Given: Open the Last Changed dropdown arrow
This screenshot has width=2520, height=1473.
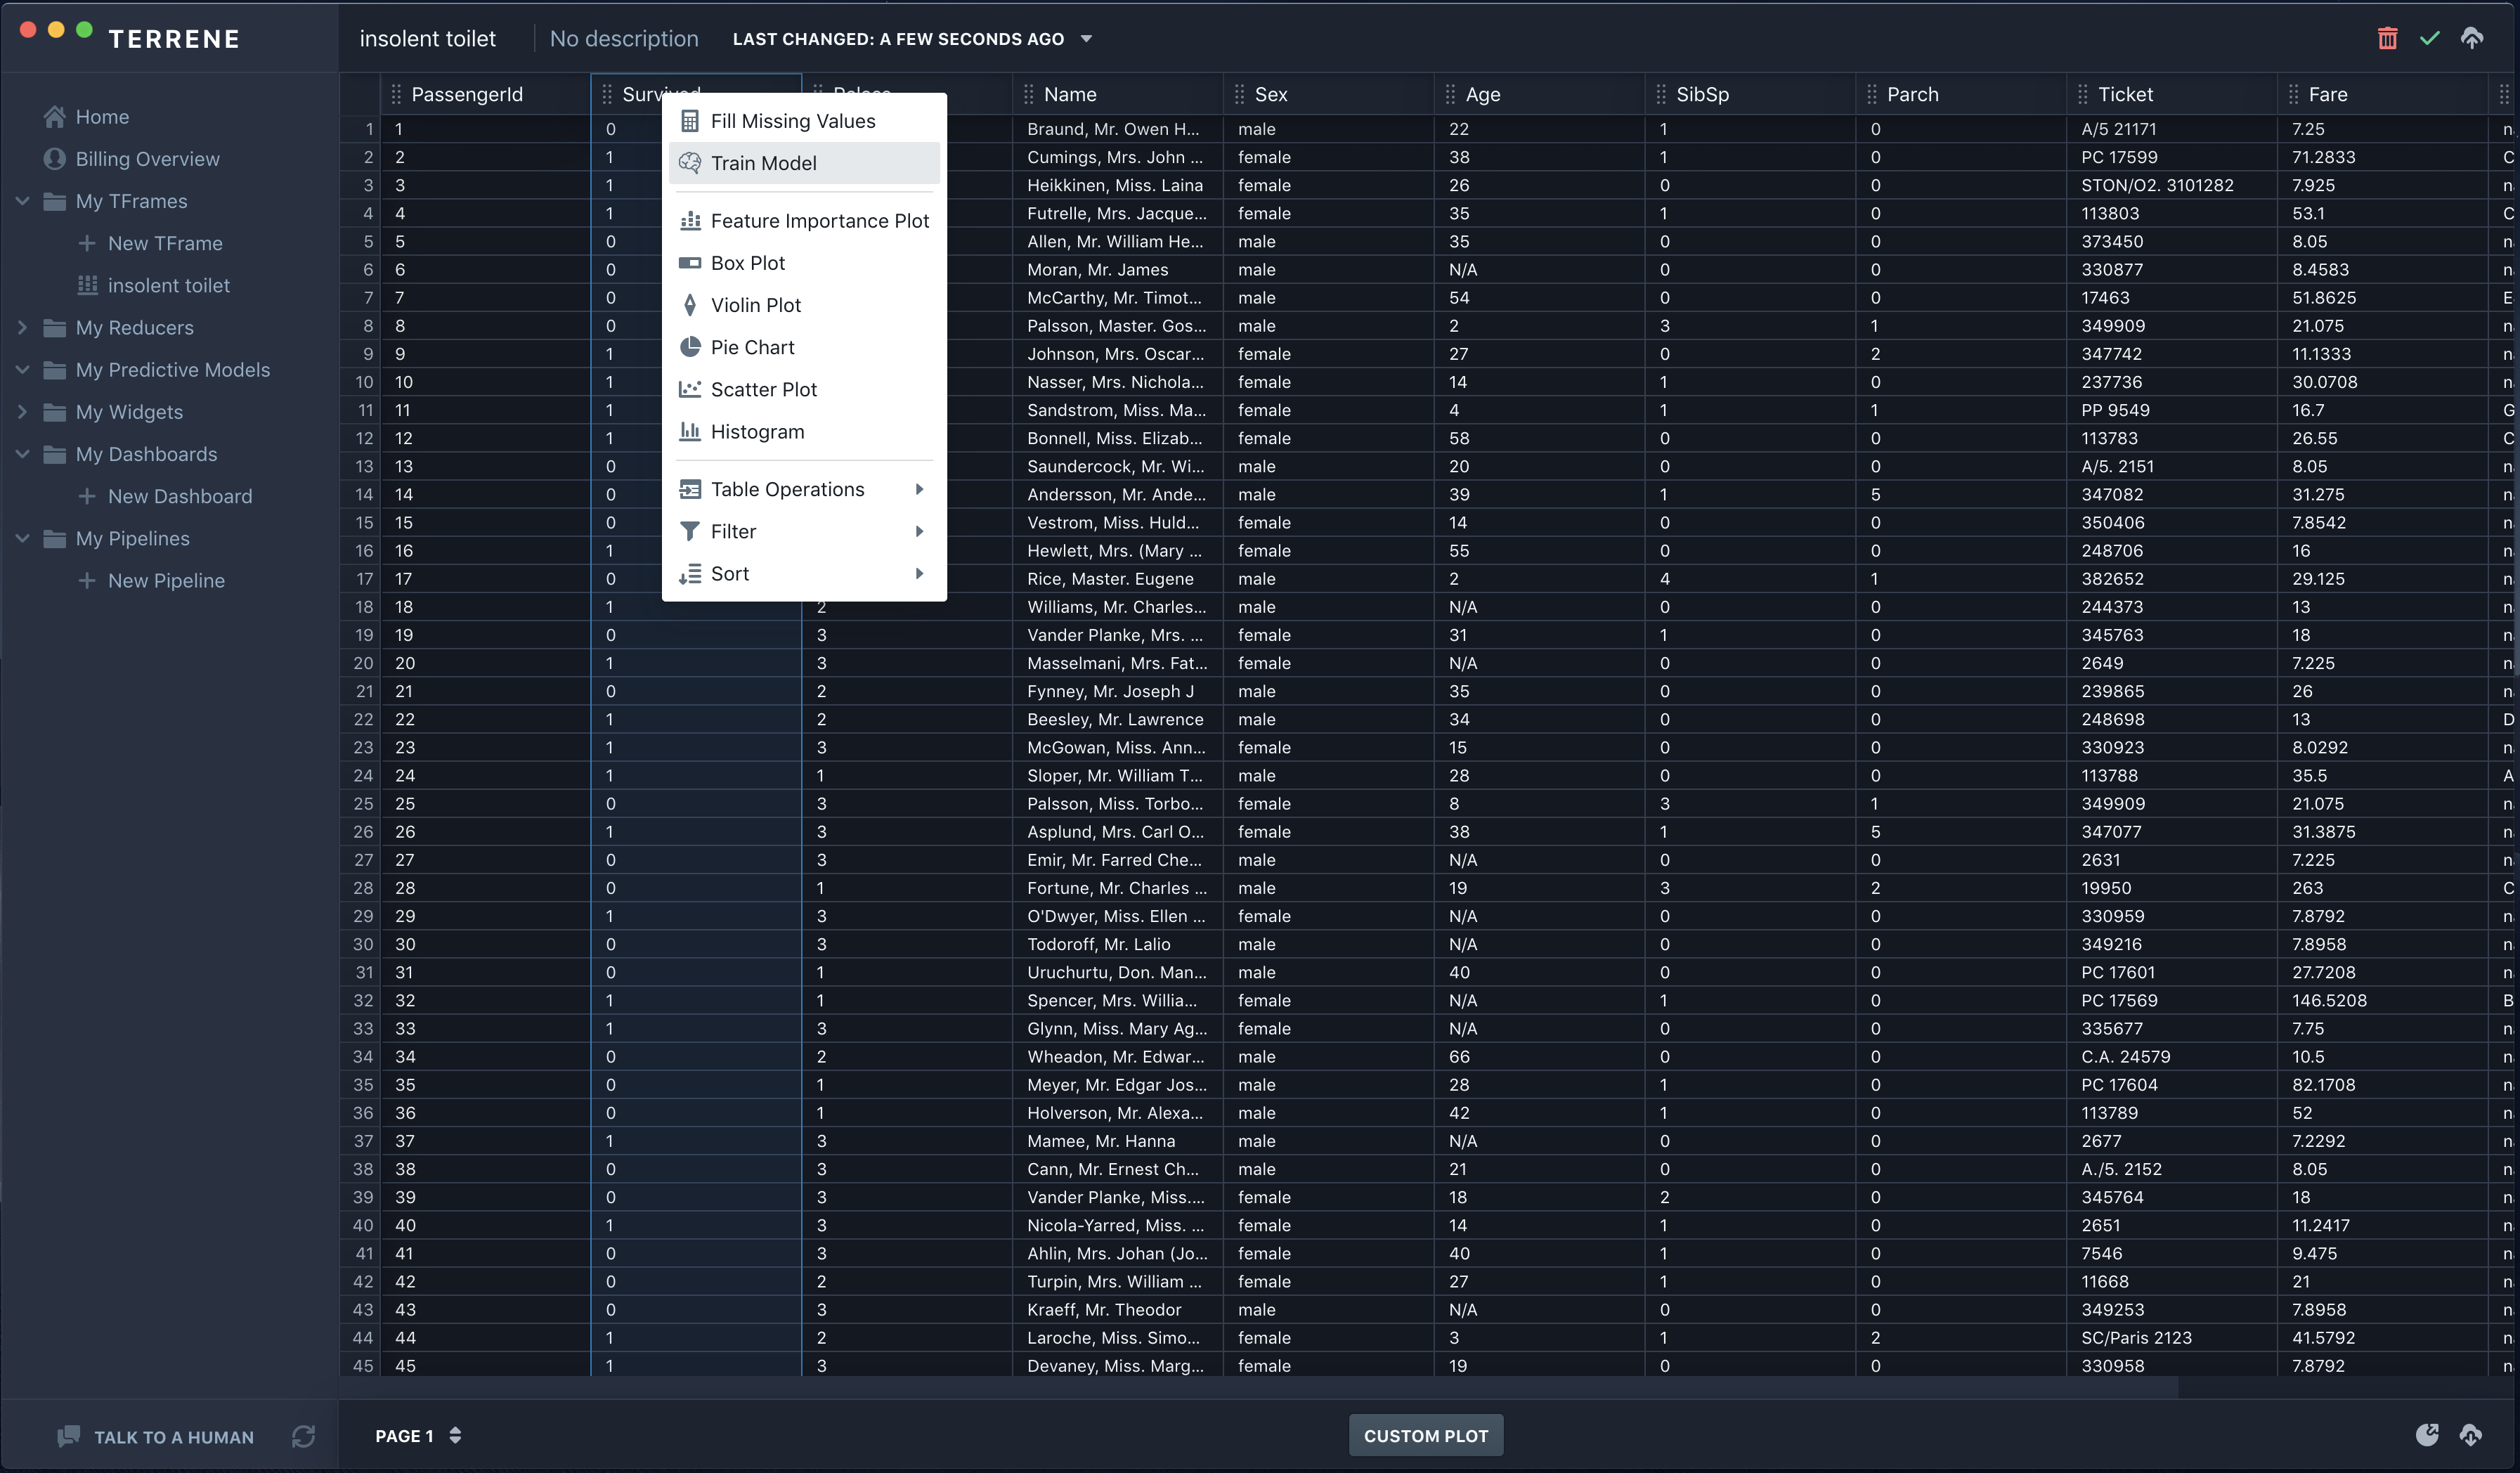Looking at the screenshot, I should point(1086,39).
